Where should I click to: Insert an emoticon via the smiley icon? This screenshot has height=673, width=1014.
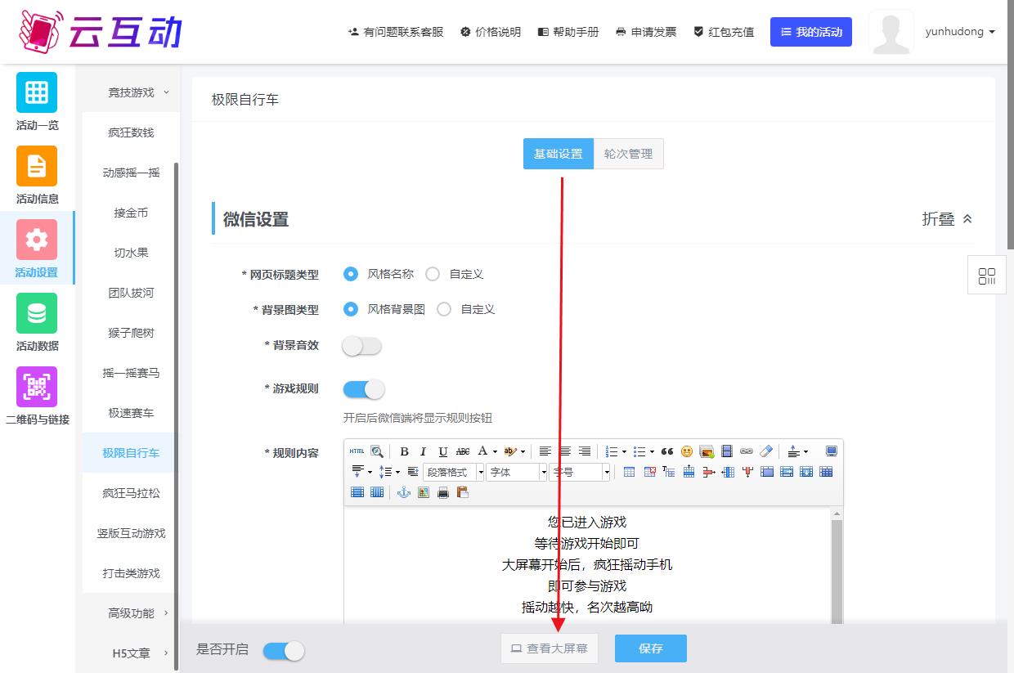(687, 451)
